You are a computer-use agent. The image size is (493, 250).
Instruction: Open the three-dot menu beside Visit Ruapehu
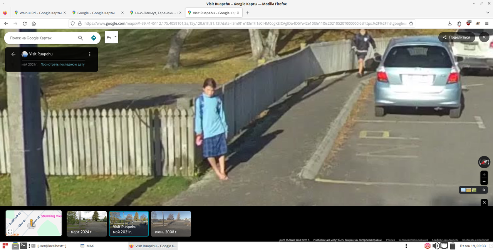pyautogui.click(x=90, y=54)
